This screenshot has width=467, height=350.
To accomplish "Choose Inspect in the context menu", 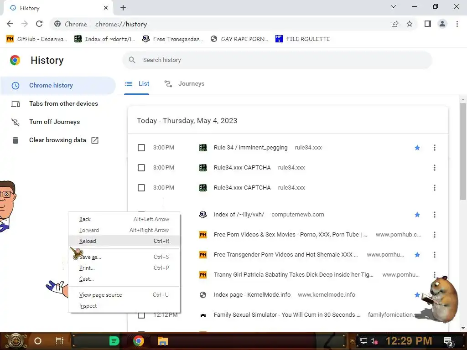I will coord(124,306).
